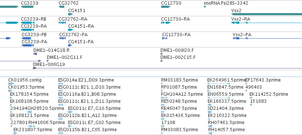
Task: Select the snoRNA:Psi28S-3342 small arrow glyph
Action: coord(204,7)
